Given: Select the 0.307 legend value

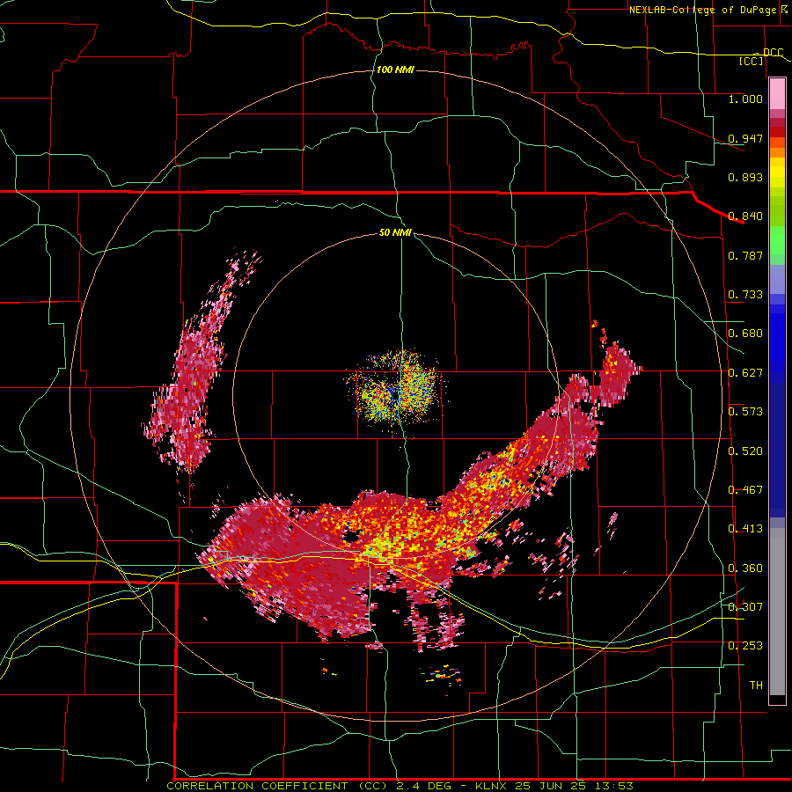Looking at the screenshot, I should pyautogui.click(x=745, y=607).
